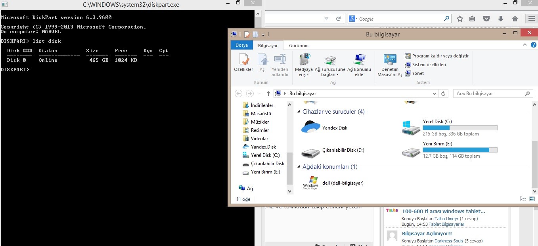The height and width of the screenshot is (246, 538).
Task: Open the Yandex.Disk drive icon
Action: coord(310,128)
